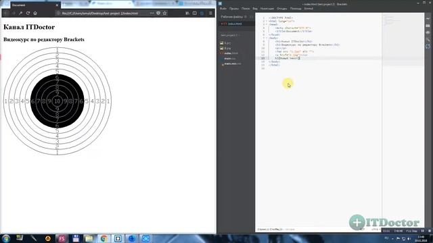Viewport: 433px width, 243px height.
Task: Open main.min.css in the project tree
Action: pyautogui.click(x=233, y=63)
